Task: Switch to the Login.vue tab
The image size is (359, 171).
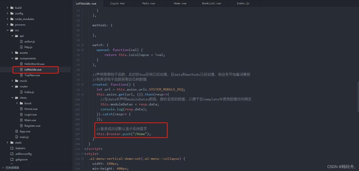Action: (117, 3)
